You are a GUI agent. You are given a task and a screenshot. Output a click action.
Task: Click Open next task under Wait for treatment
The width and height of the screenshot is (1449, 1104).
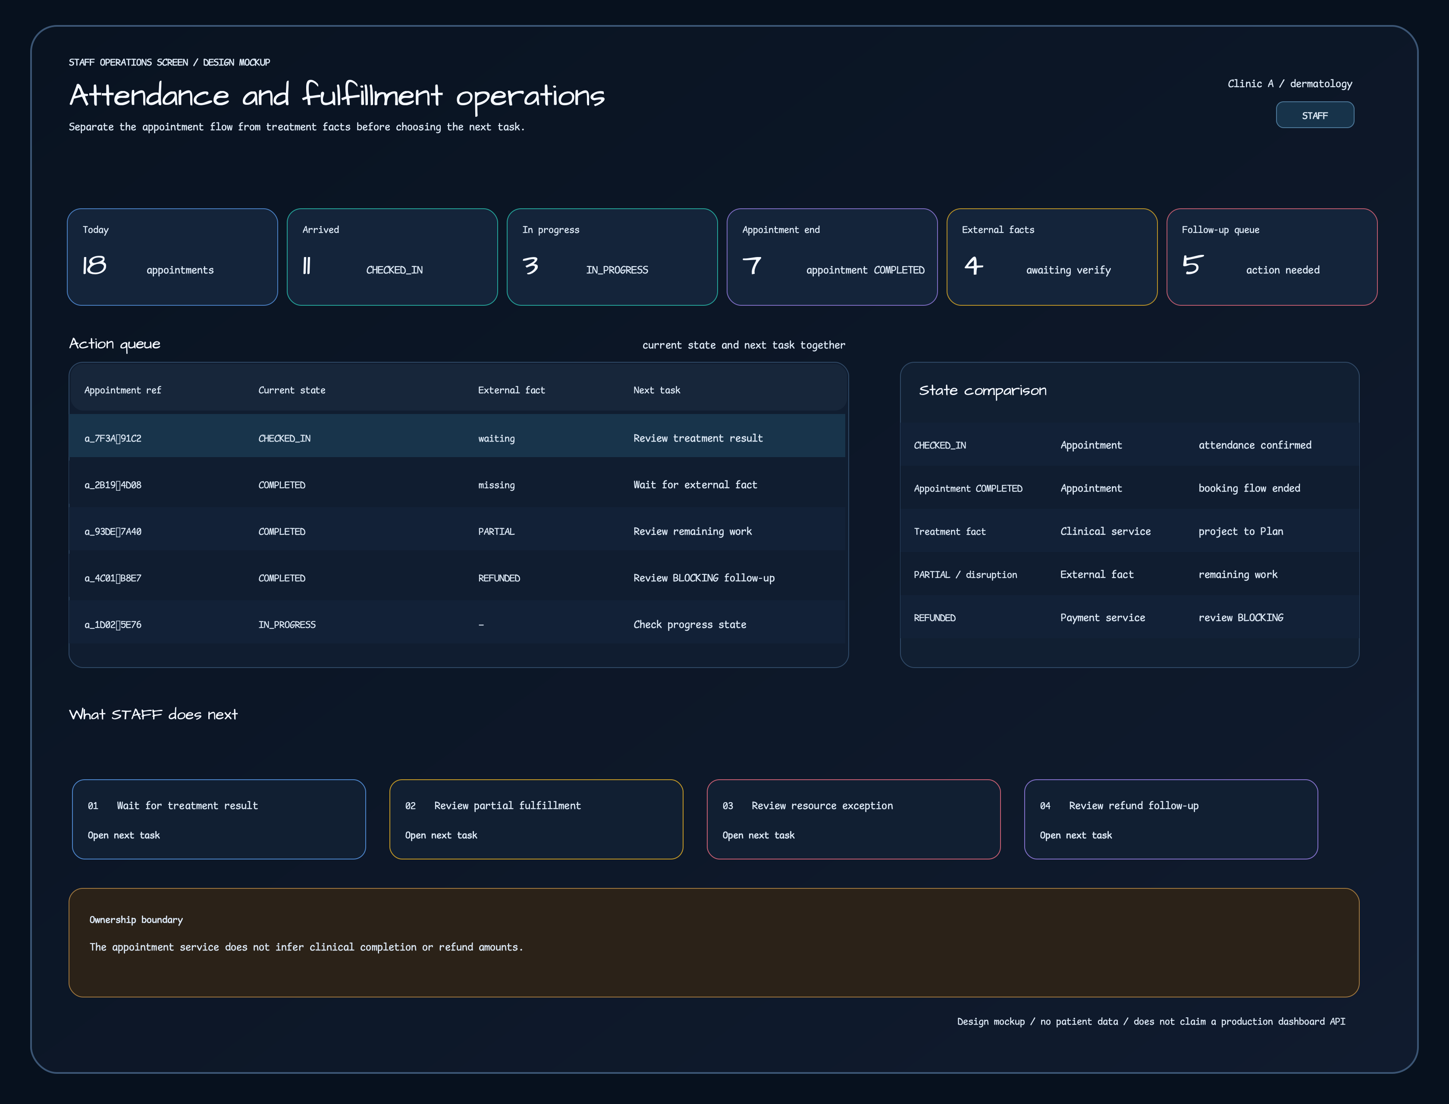point(123,835)
